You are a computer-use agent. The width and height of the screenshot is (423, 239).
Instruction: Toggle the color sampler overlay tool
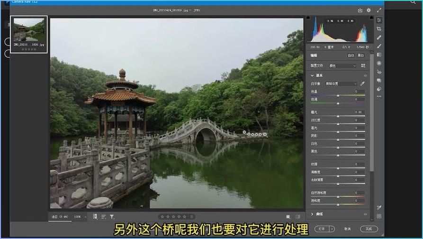(379, 207)
